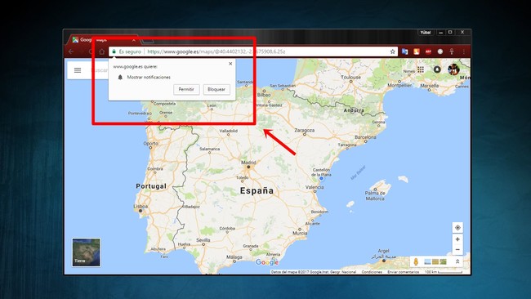Click the Permitir button

coord(186,89)
